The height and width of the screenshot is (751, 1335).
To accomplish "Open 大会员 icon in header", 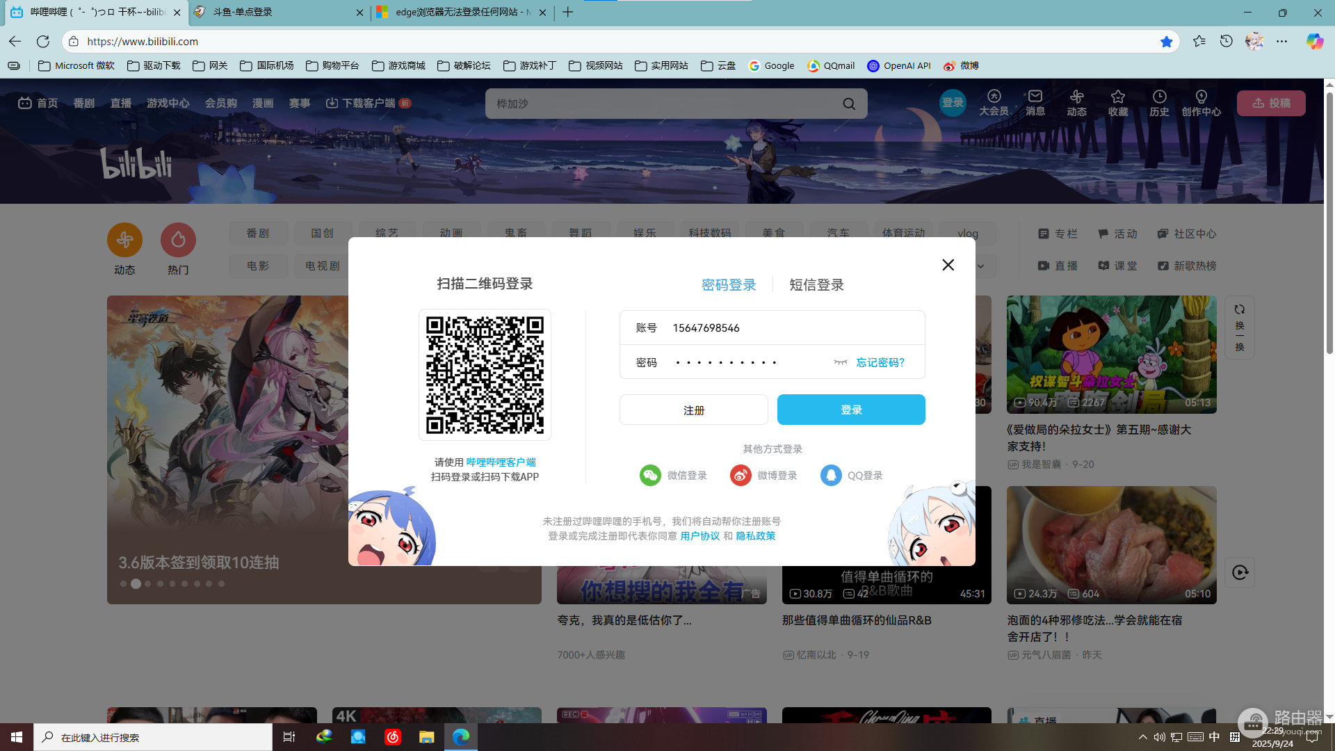I will point(994,103).
